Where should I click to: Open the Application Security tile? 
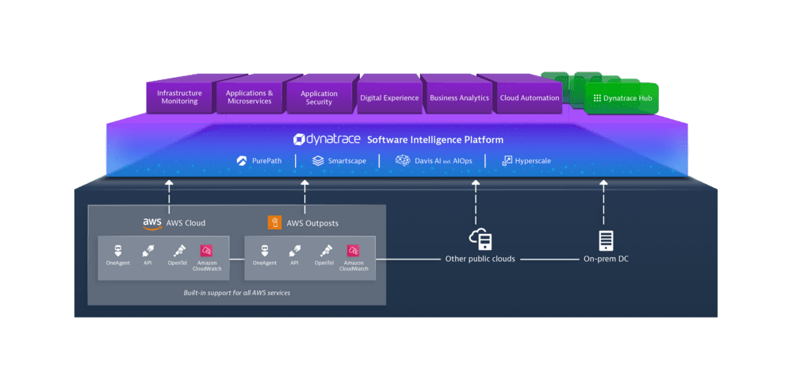click(x=319, y=98)
